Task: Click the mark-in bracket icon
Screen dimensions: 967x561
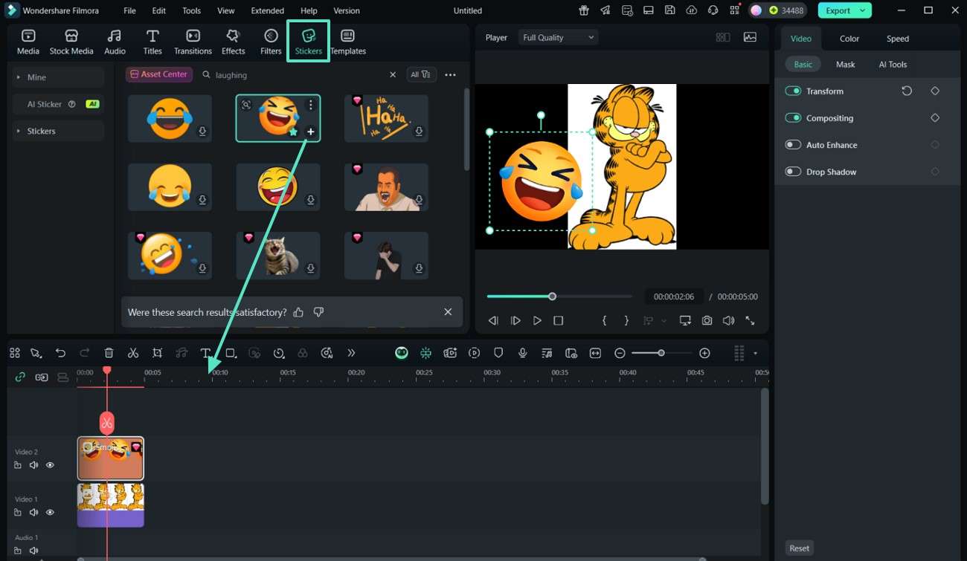Action: (604, 320)
